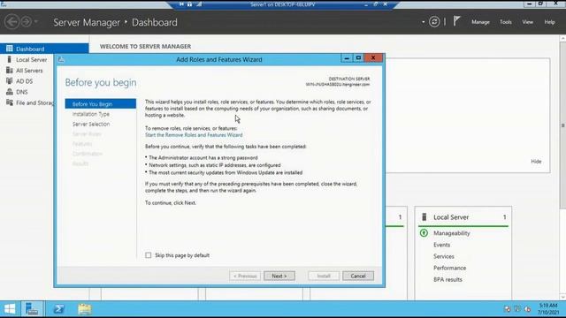Open Performance in Local Server tile

click(450, 268)
